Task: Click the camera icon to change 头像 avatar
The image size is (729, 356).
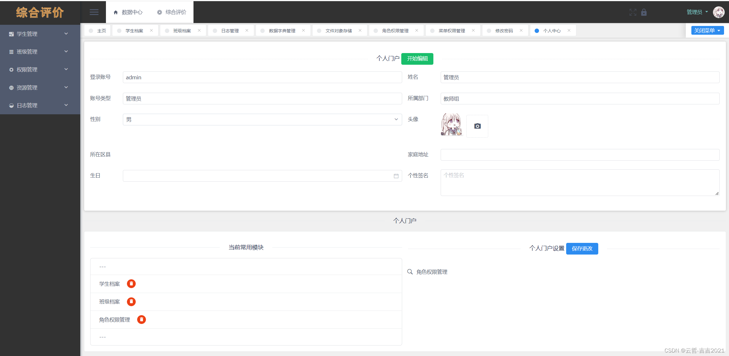Action: 477,126
